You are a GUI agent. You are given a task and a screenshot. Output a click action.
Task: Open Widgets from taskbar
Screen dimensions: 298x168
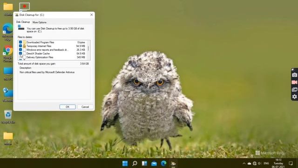click(x=144, y=163)
